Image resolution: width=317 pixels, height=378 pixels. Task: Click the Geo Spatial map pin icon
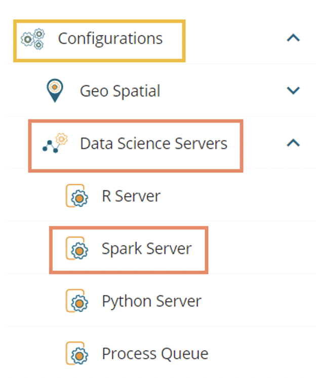tap(54, 91)
